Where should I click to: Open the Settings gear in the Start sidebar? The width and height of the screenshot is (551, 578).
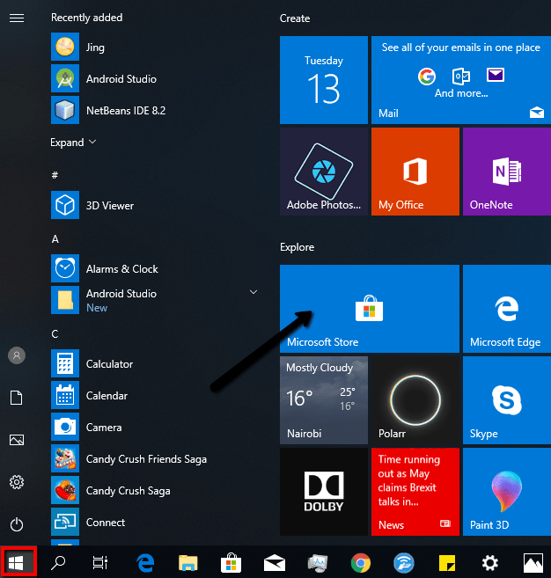click(17, 482)
